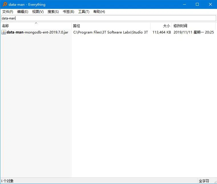Click the window size grip corner
This screenshot has height=184, width=217.
215,182
